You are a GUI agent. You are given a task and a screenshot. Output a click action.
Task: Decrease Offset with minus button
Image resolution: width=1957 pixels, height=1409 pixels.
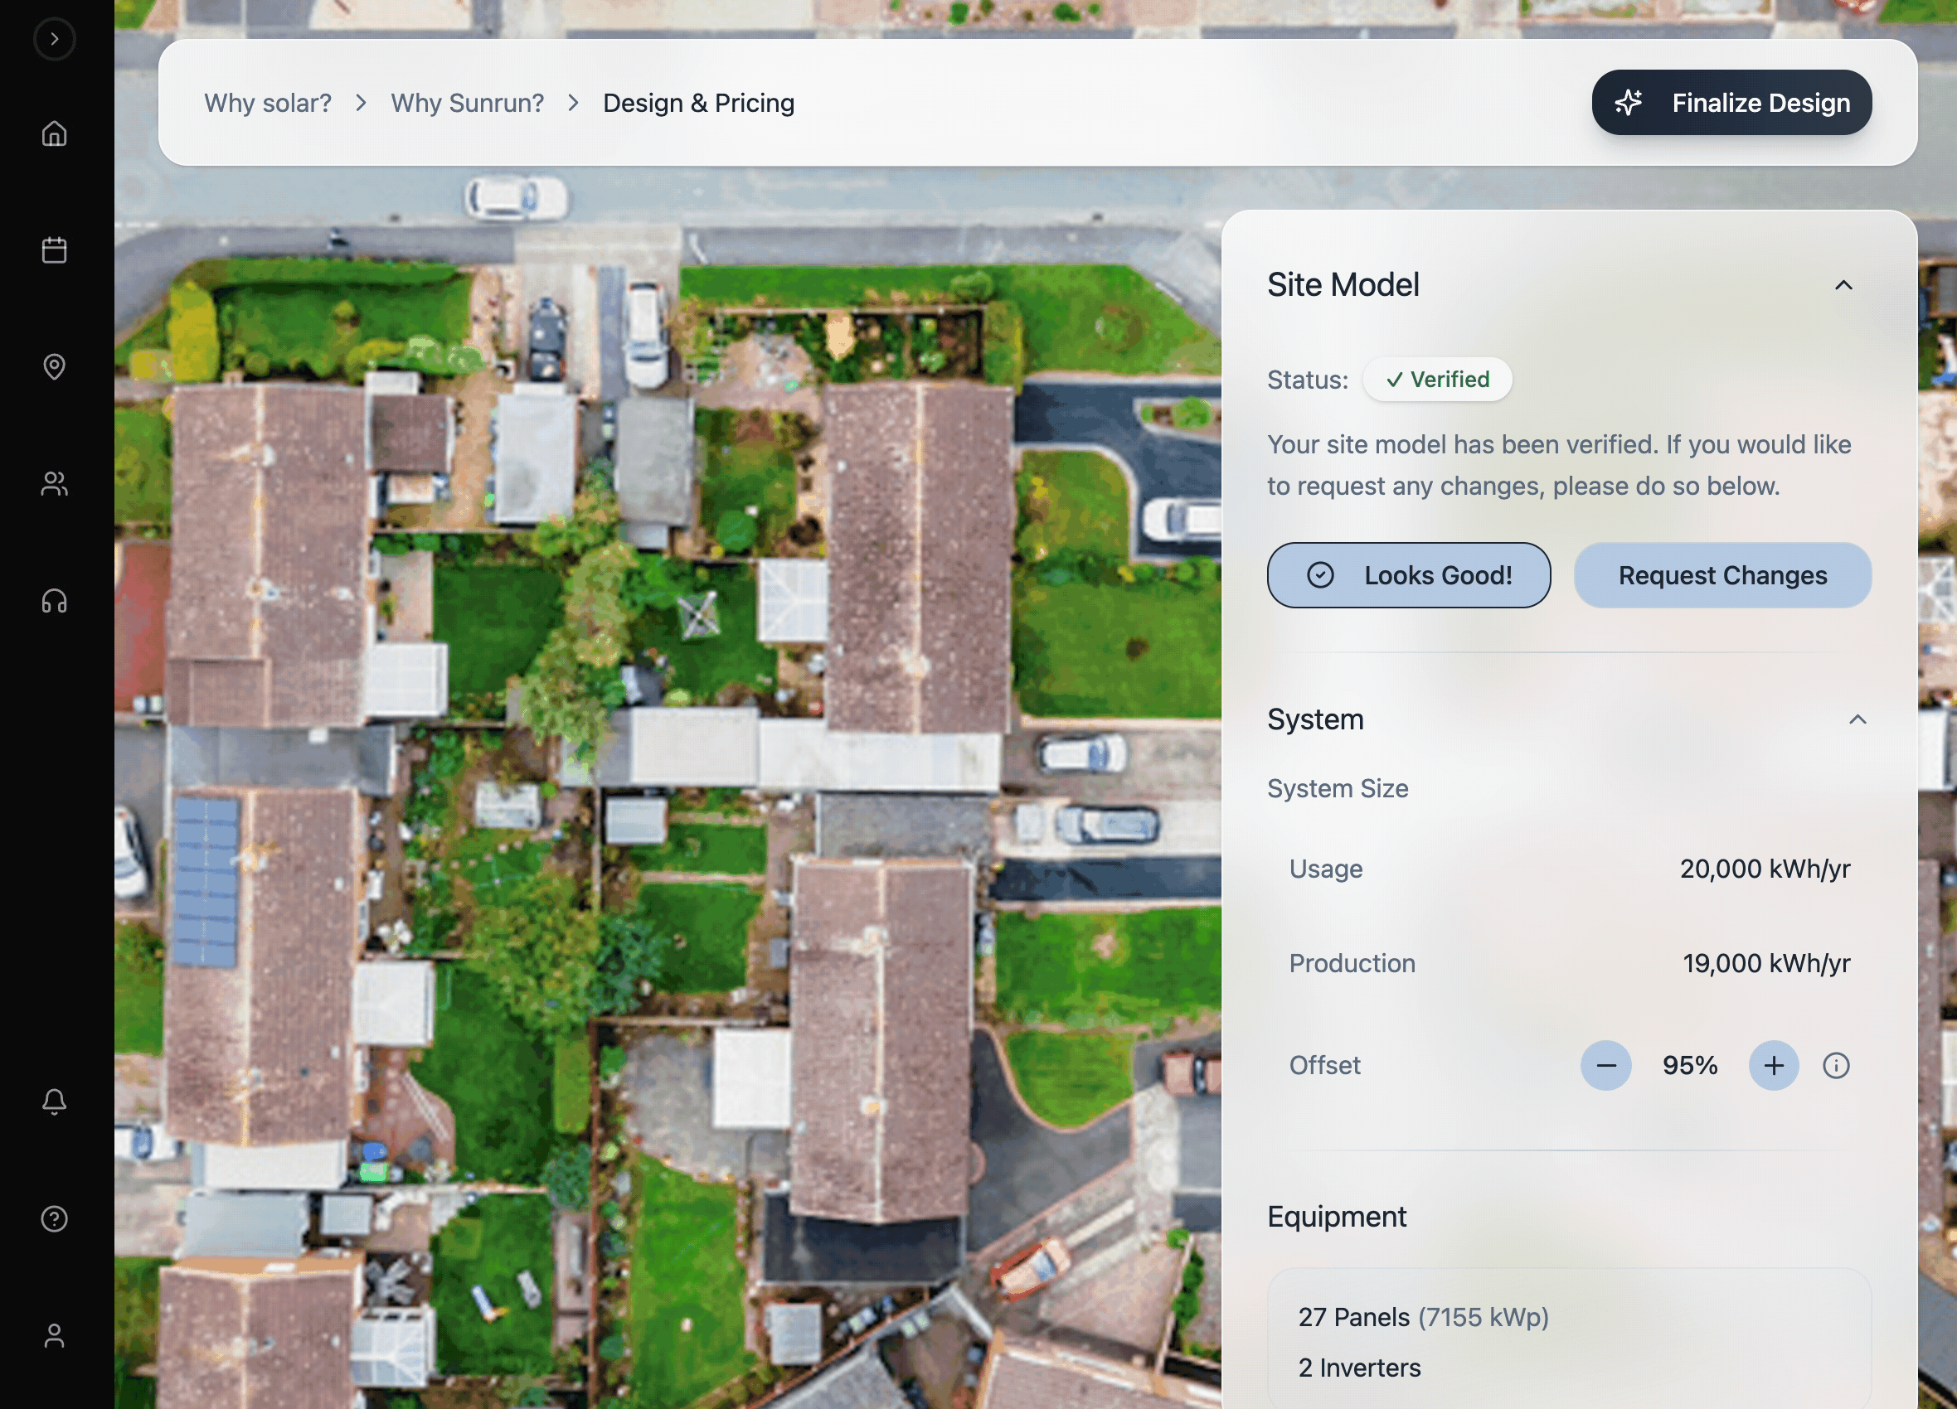(1605, 1066)
